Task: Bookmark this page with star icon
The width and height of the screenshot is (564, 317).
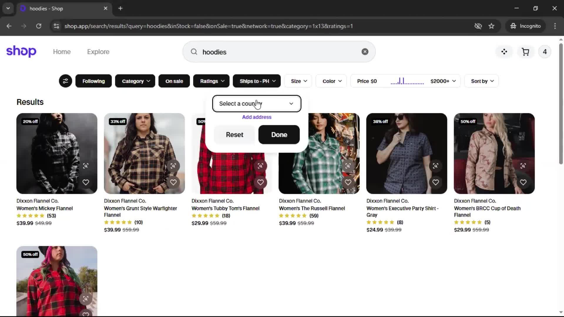Action: click(x=491, y=26)
